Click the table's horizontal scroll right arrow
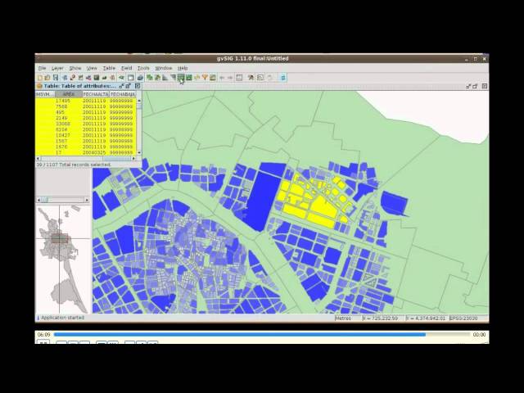 133,158
